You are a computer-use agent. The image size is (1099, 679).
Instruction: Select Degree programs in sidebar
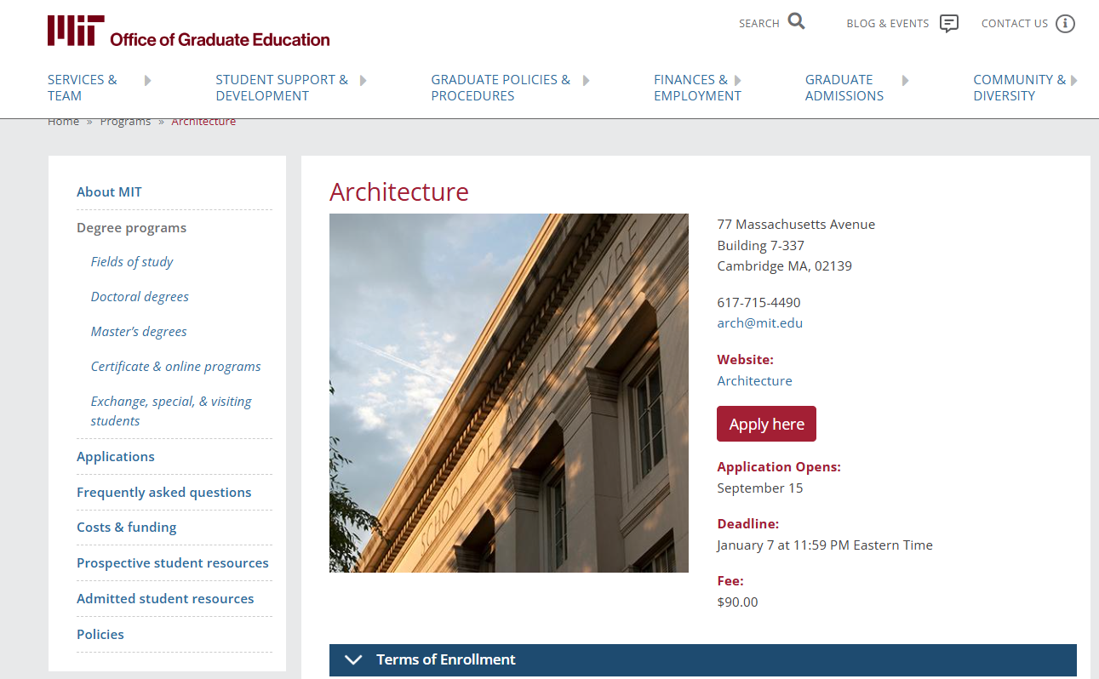coord(131,228)
